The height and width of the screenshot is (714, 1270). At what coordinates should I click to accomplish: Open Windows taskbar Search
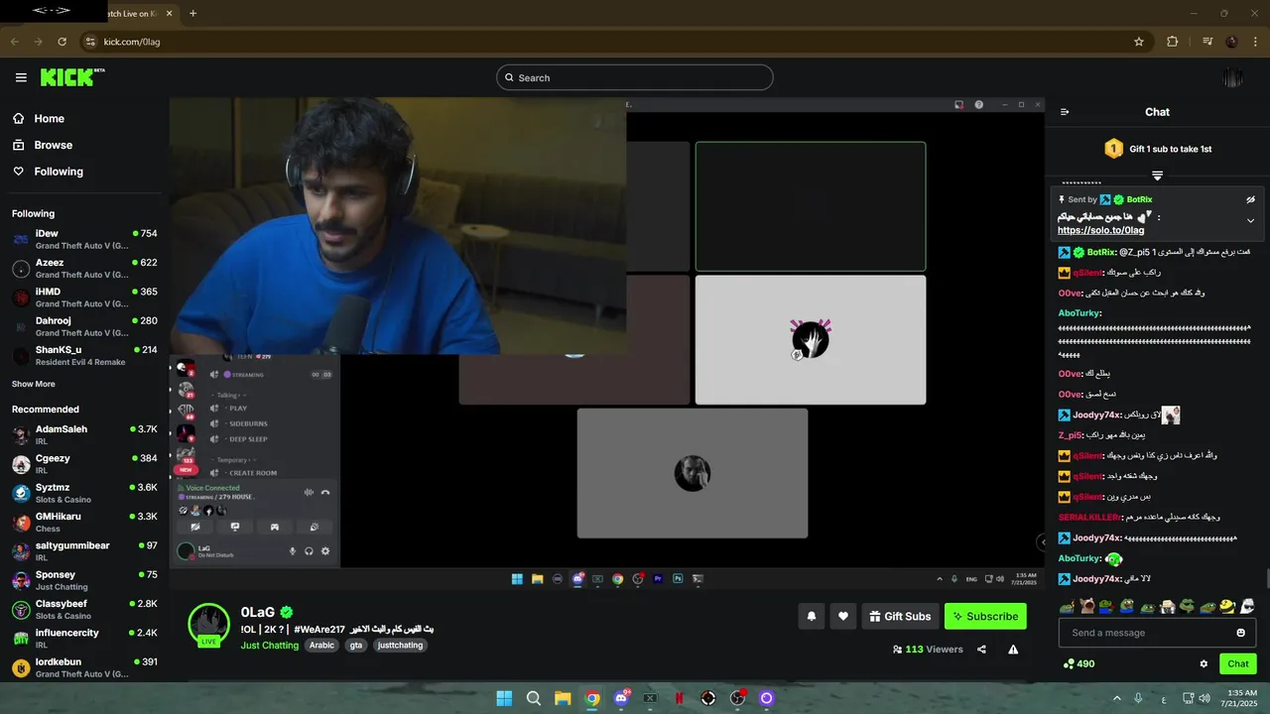pos(534,698)
